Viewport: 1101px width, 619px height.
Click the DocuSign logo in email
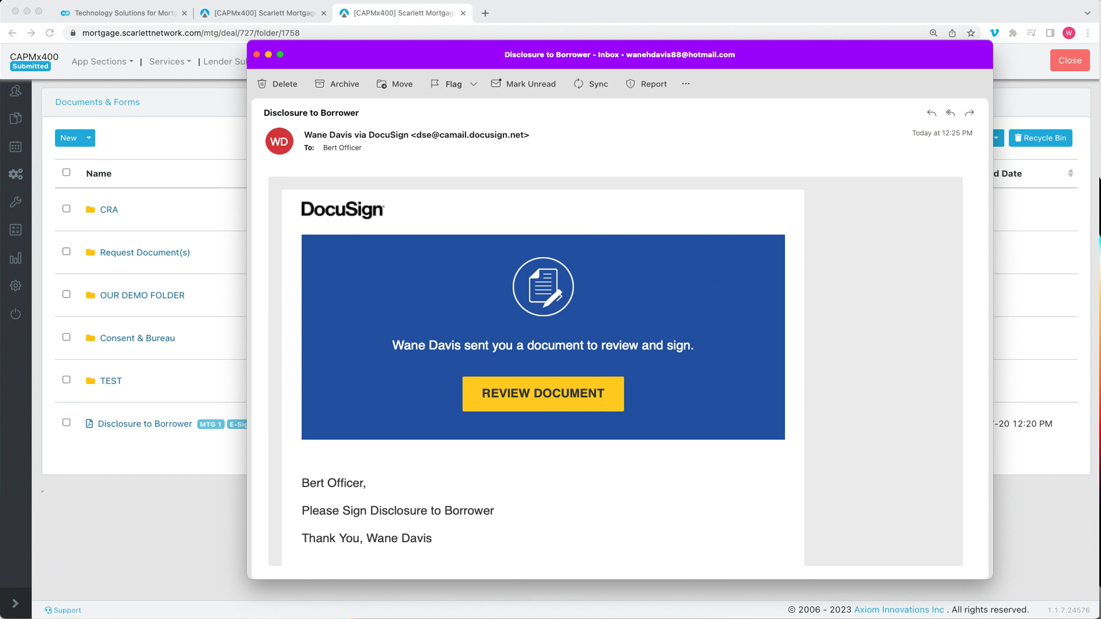tap(343, 209)
